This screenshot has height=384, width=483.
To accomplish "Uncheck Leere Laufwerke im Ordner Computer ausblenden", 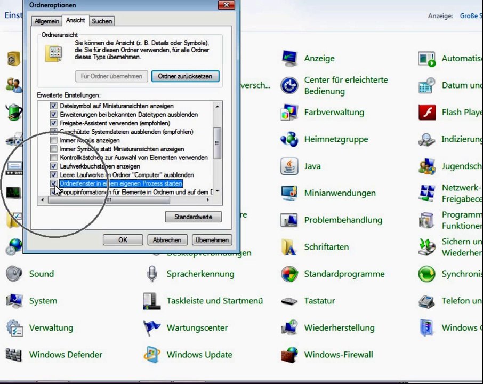I will [54, 175].
